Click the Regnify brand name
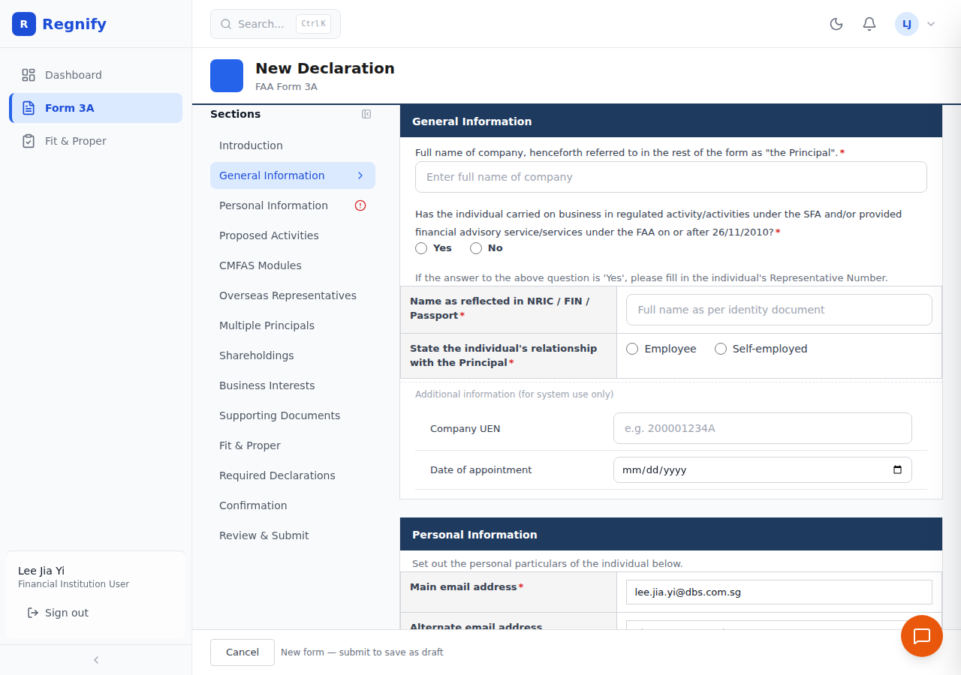This screenshot has width=961, height=675. point(74,24)
